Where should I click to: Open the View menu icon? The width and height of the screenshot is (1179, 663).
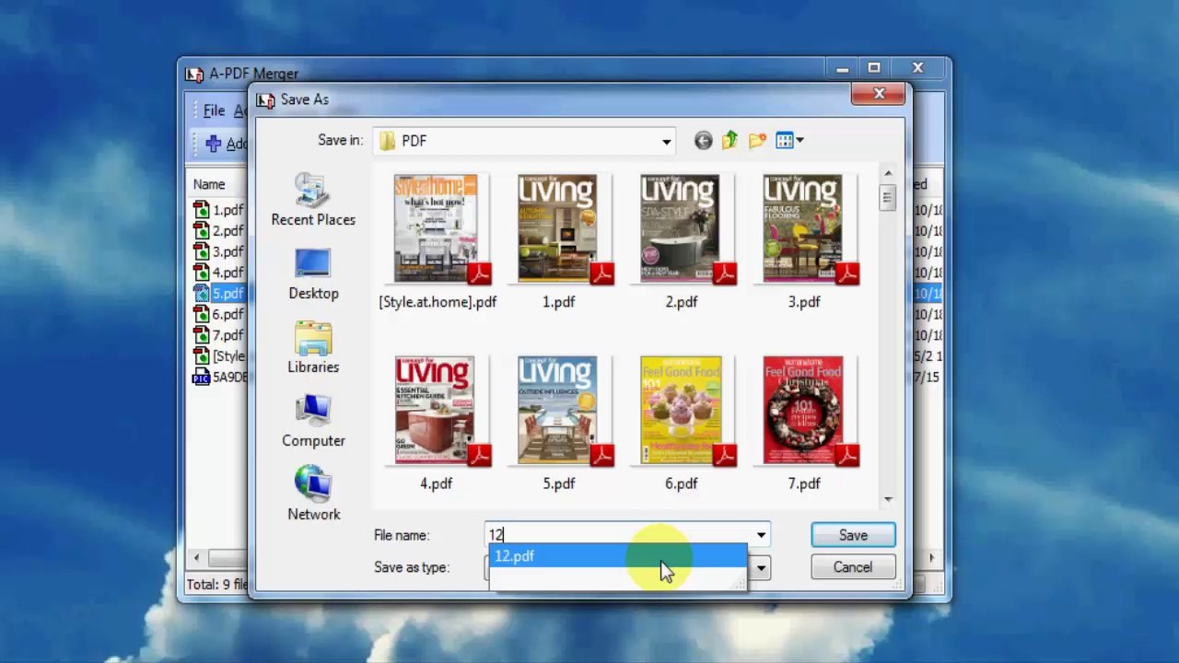pos(785,141)
